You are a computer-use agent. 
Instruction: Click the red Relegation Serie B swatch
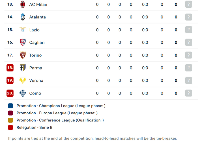coord(10,127)
